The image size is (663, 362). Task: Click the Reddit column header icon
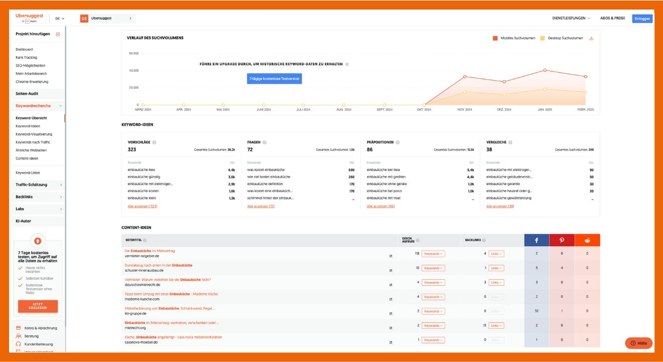point(587,240)
